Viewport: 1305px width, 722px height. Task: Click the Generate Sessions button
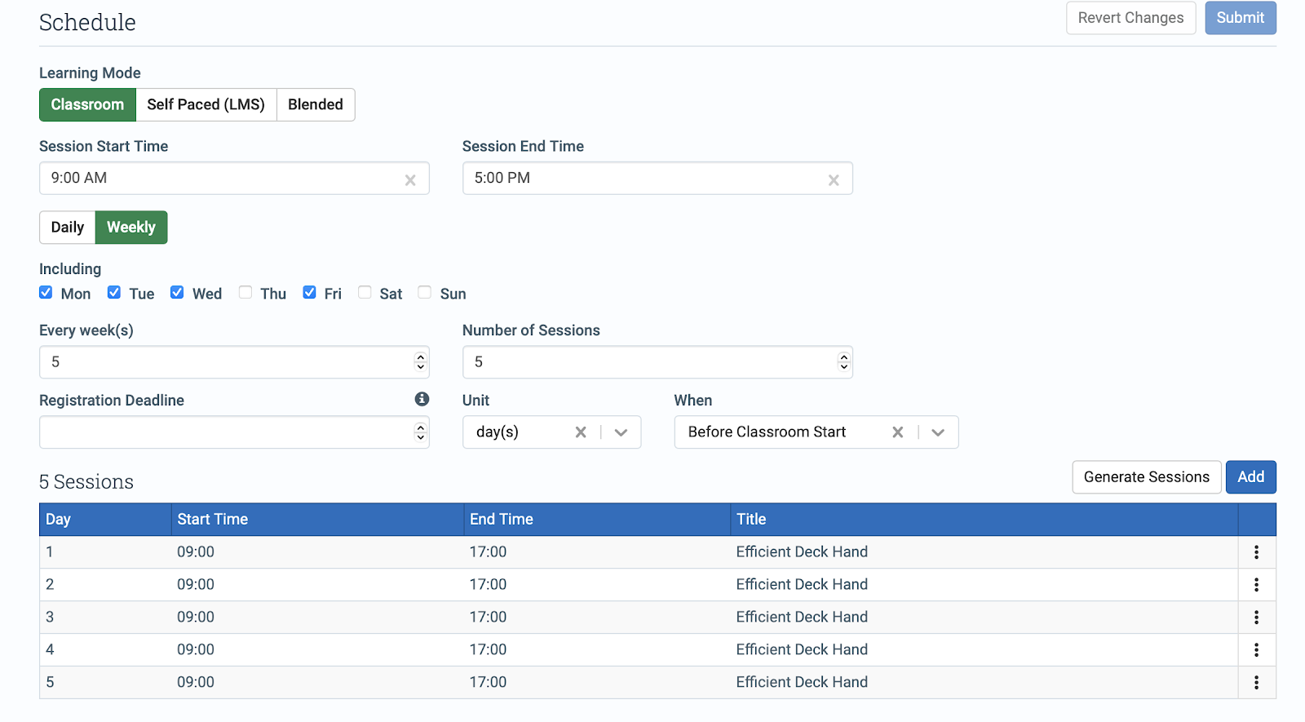pos(1147,477)
